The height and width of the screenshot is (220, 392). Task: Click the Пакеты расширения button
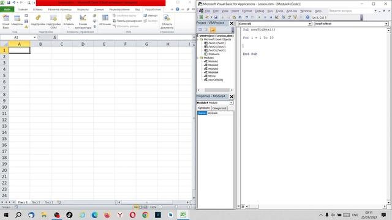[127, 21]
